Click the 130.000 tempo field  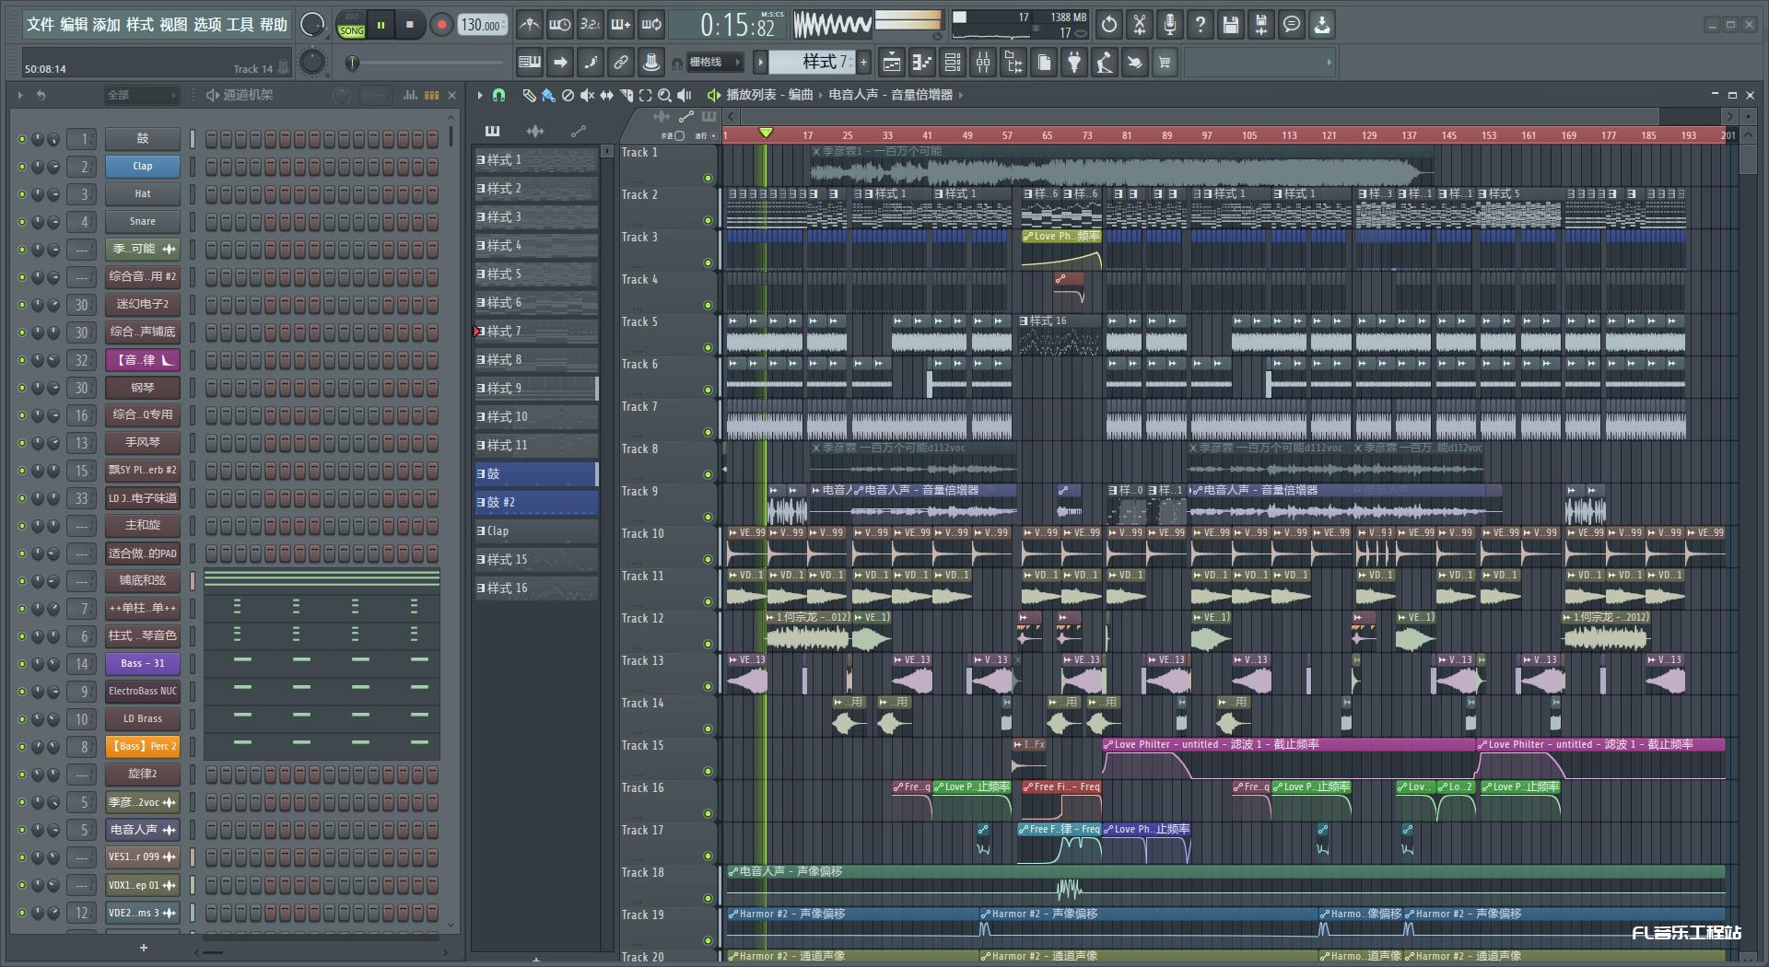coord(482,25)
